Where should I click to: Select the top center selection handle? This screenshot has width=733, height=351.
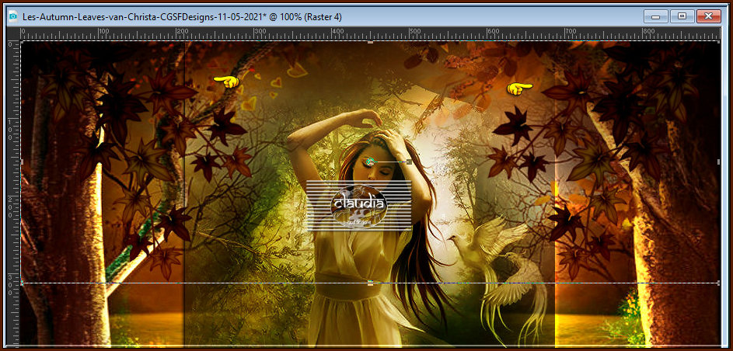click(x=370, y=42)
